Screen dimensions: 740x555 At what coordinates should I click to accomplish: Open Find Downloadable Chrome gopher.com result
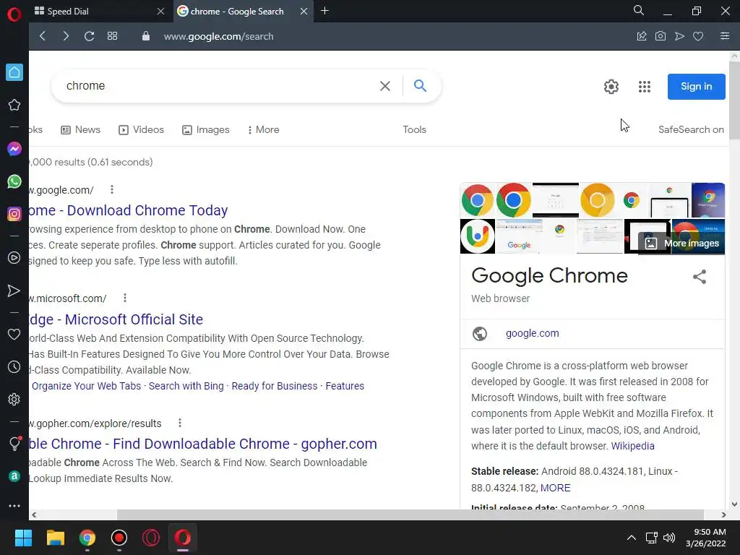click(203, 444)
